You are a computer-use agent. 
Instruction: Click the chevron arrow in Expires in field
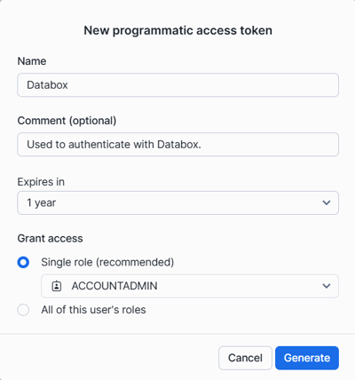coord(327,202)
